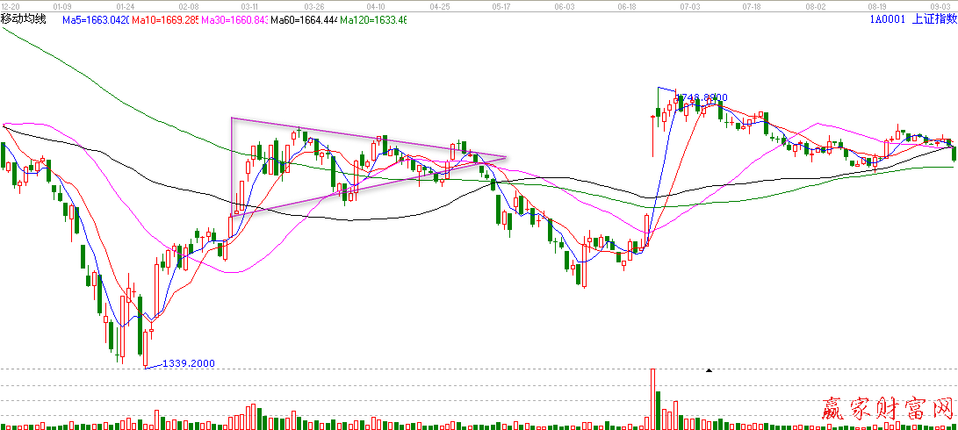The image size is (958, 430).
Task: Click the 赢家财富网 watermark logo
Action: (887, 409)
